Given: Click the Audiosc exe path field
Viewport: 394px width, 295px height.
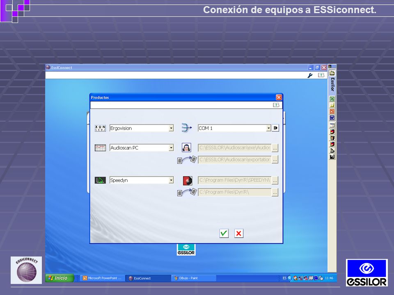Looking at the screenshot, I should tap(235, 148).
